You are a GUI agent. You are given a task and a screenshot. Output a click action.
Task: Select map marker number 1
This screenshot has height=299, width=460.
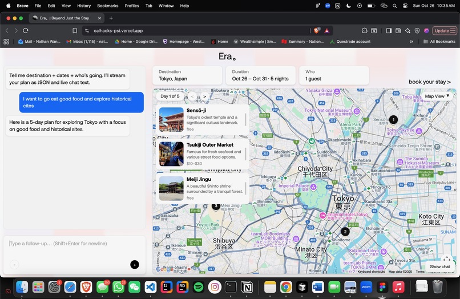pos(393,120)
